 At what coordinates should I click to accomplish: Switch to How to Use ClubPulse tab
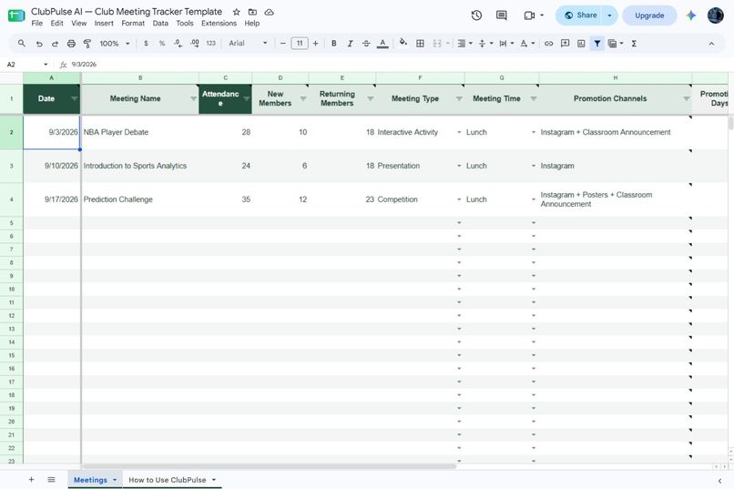(x=168, y=480)
